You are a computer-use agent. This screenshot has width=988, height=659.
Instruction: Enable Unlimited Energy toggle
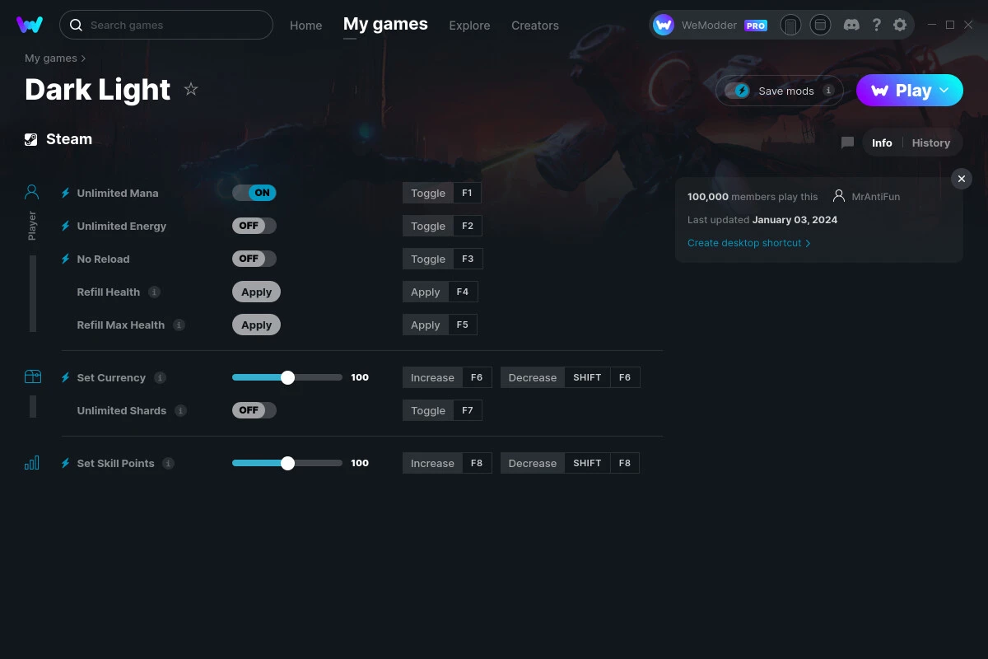(254, 226)
